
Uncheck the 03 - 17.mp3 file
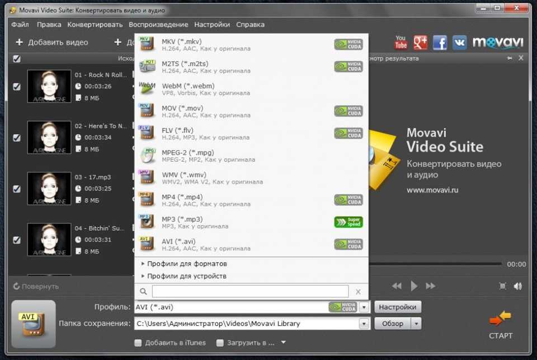point(16,189)
